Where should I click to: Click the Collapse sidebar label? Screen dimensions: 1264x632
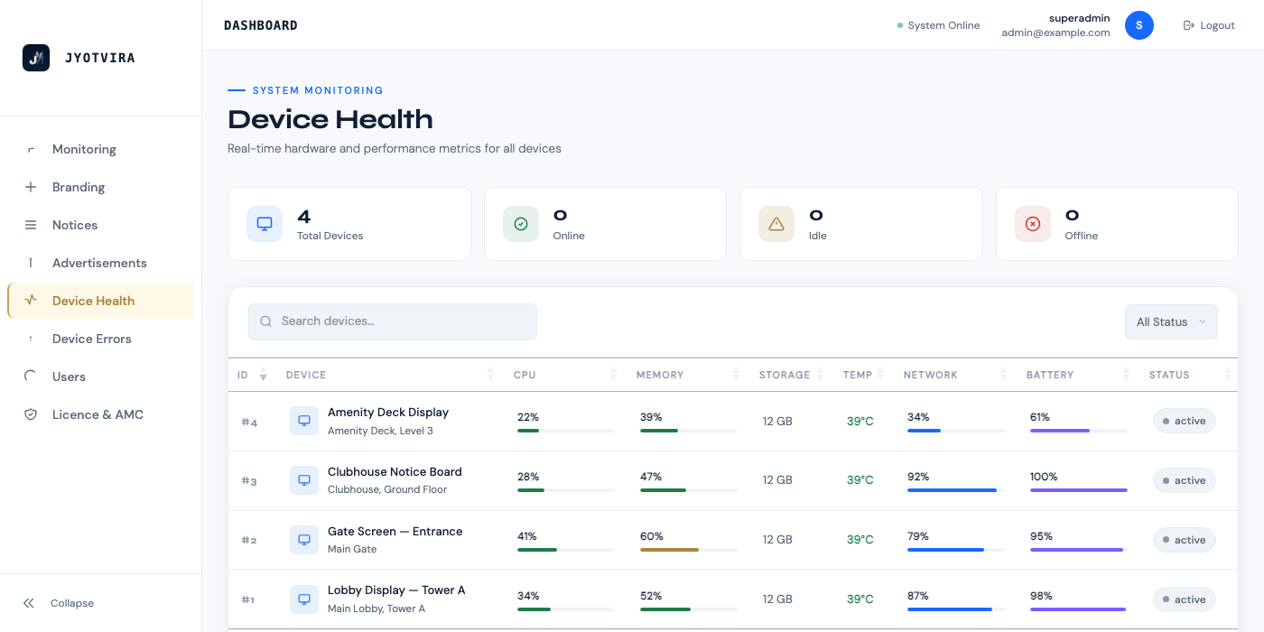pyautogui.click(x=72, y=603)
